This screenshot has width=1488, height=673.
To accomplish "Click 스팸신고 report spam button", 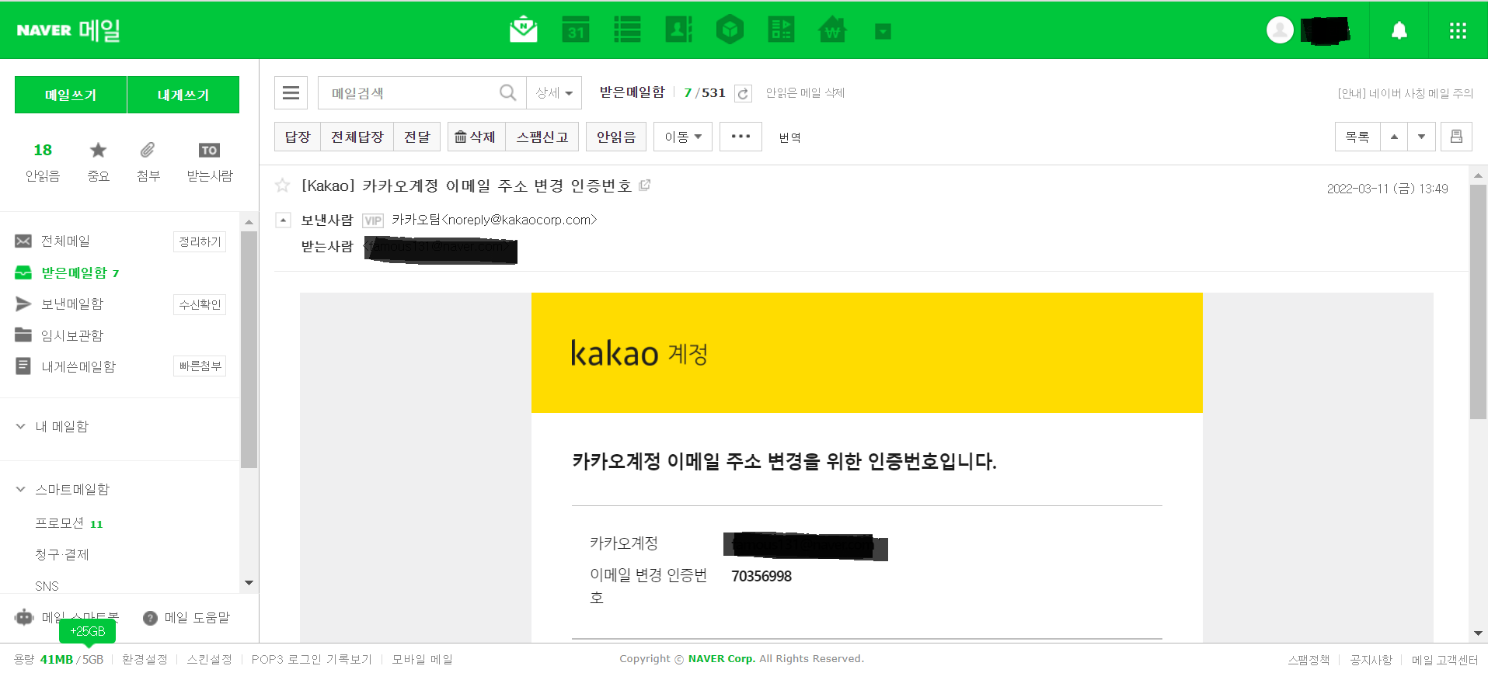I will 542,137.
